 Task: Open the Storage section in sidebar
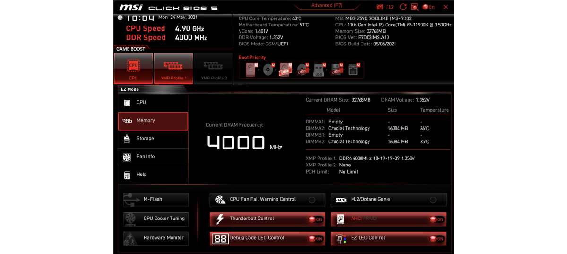pos(153,139)
